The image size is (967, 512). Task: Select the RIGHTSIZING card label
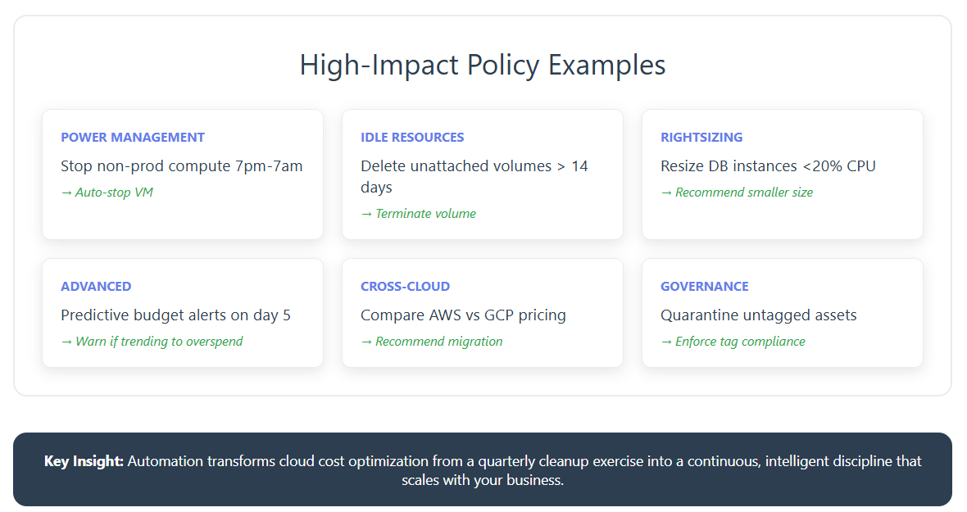701,138
